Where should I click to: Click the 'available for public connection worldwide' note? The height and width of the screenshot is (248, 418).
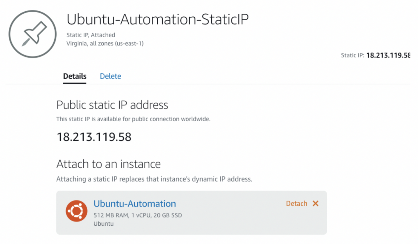tap(133, 119)
